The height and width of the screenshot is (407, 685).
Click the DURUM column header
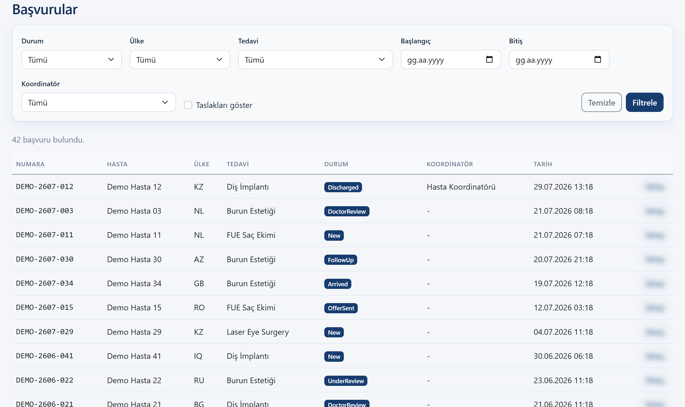click(x=336, y=164)
